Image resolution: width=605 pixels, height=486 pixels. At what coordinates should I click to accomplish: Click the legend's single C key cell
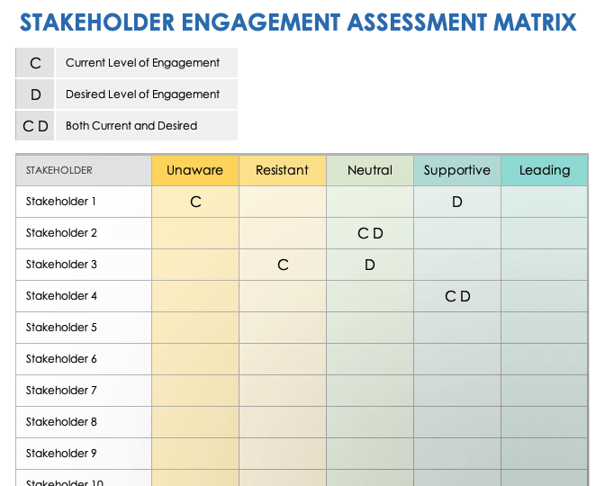(36, 63)
